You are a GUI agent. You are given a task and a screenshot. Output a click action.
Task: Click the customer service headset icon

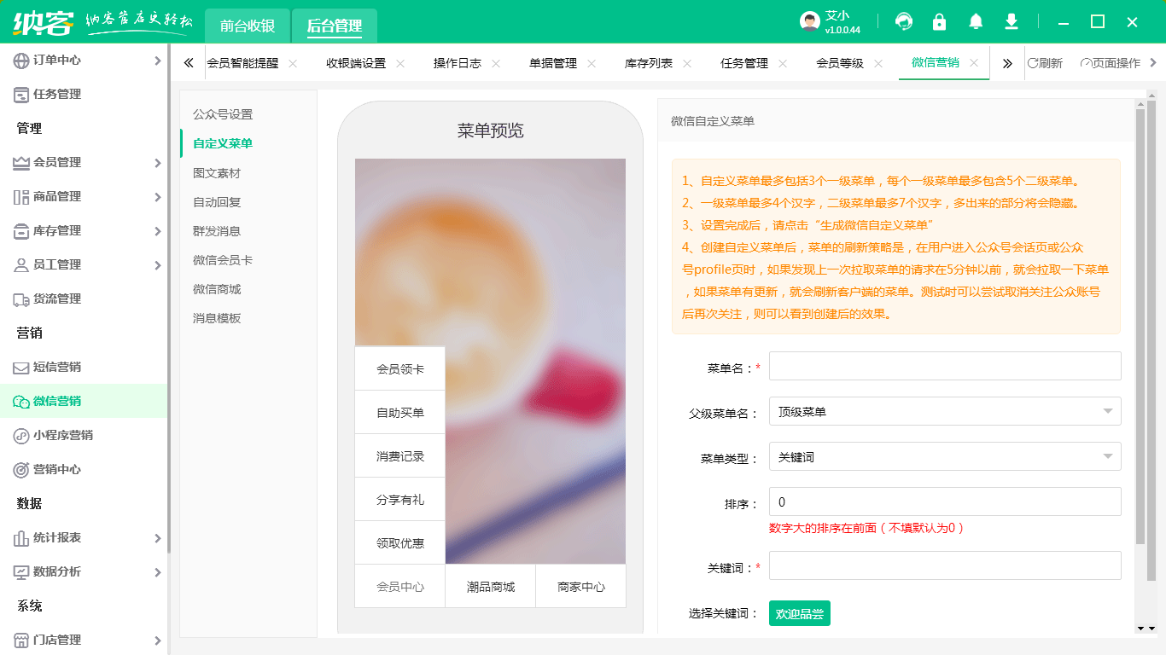pyautogui.click(x=904, y=22)
